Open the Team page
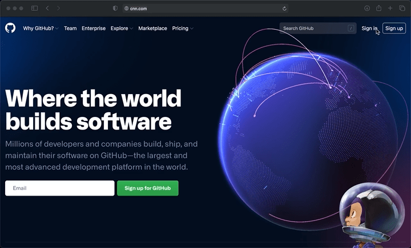This screenshot has height=248, width=411. click(x=70, y=29)
